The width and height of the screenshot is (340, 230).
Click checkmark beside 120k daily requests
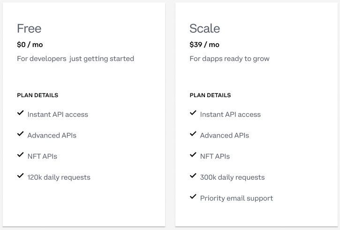click(20, 176)
